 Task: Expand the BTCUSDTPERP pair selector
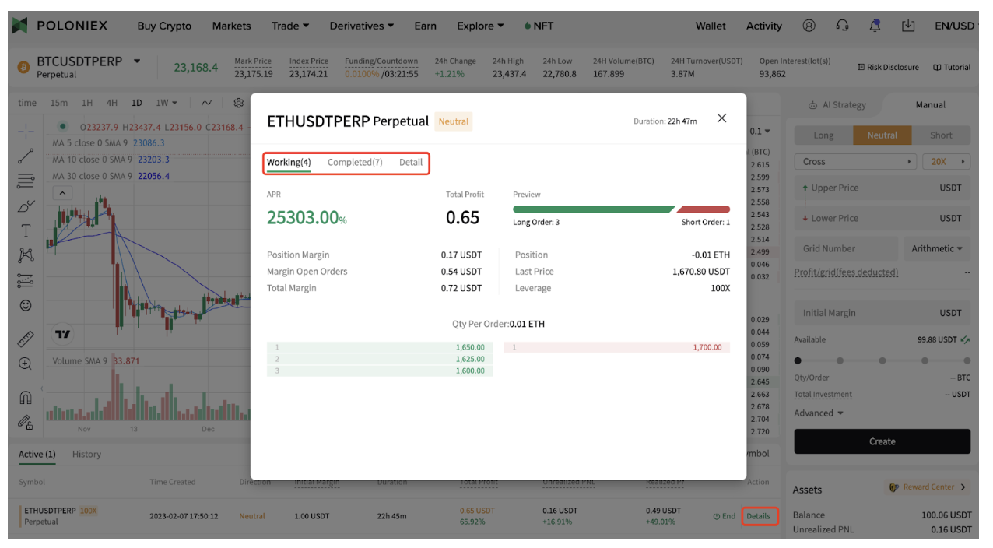click(138, 61)
